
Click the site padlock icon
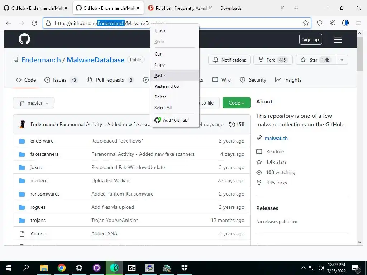[48, 23]
